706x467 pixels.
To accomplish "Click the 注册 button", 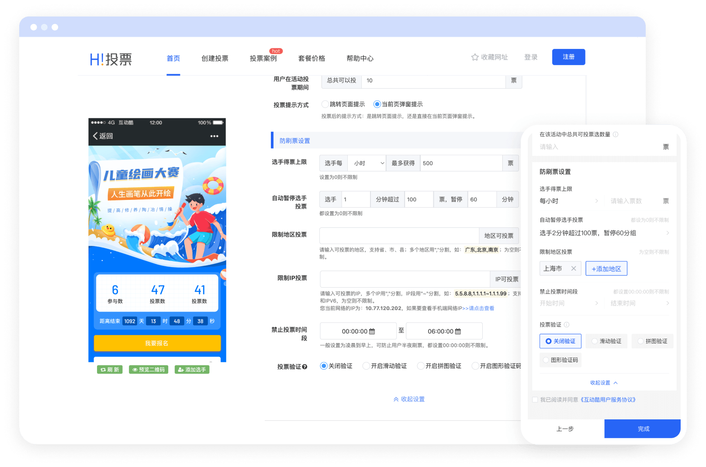I will 568,57.
